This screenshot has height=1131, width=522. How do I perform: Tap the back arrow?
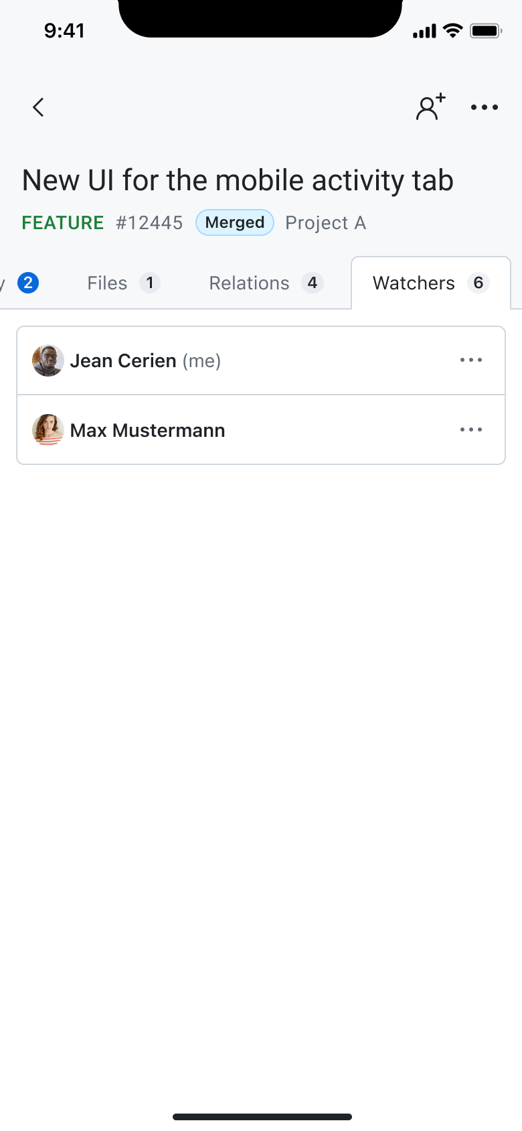pyautogui.click(x=37, y=107)
